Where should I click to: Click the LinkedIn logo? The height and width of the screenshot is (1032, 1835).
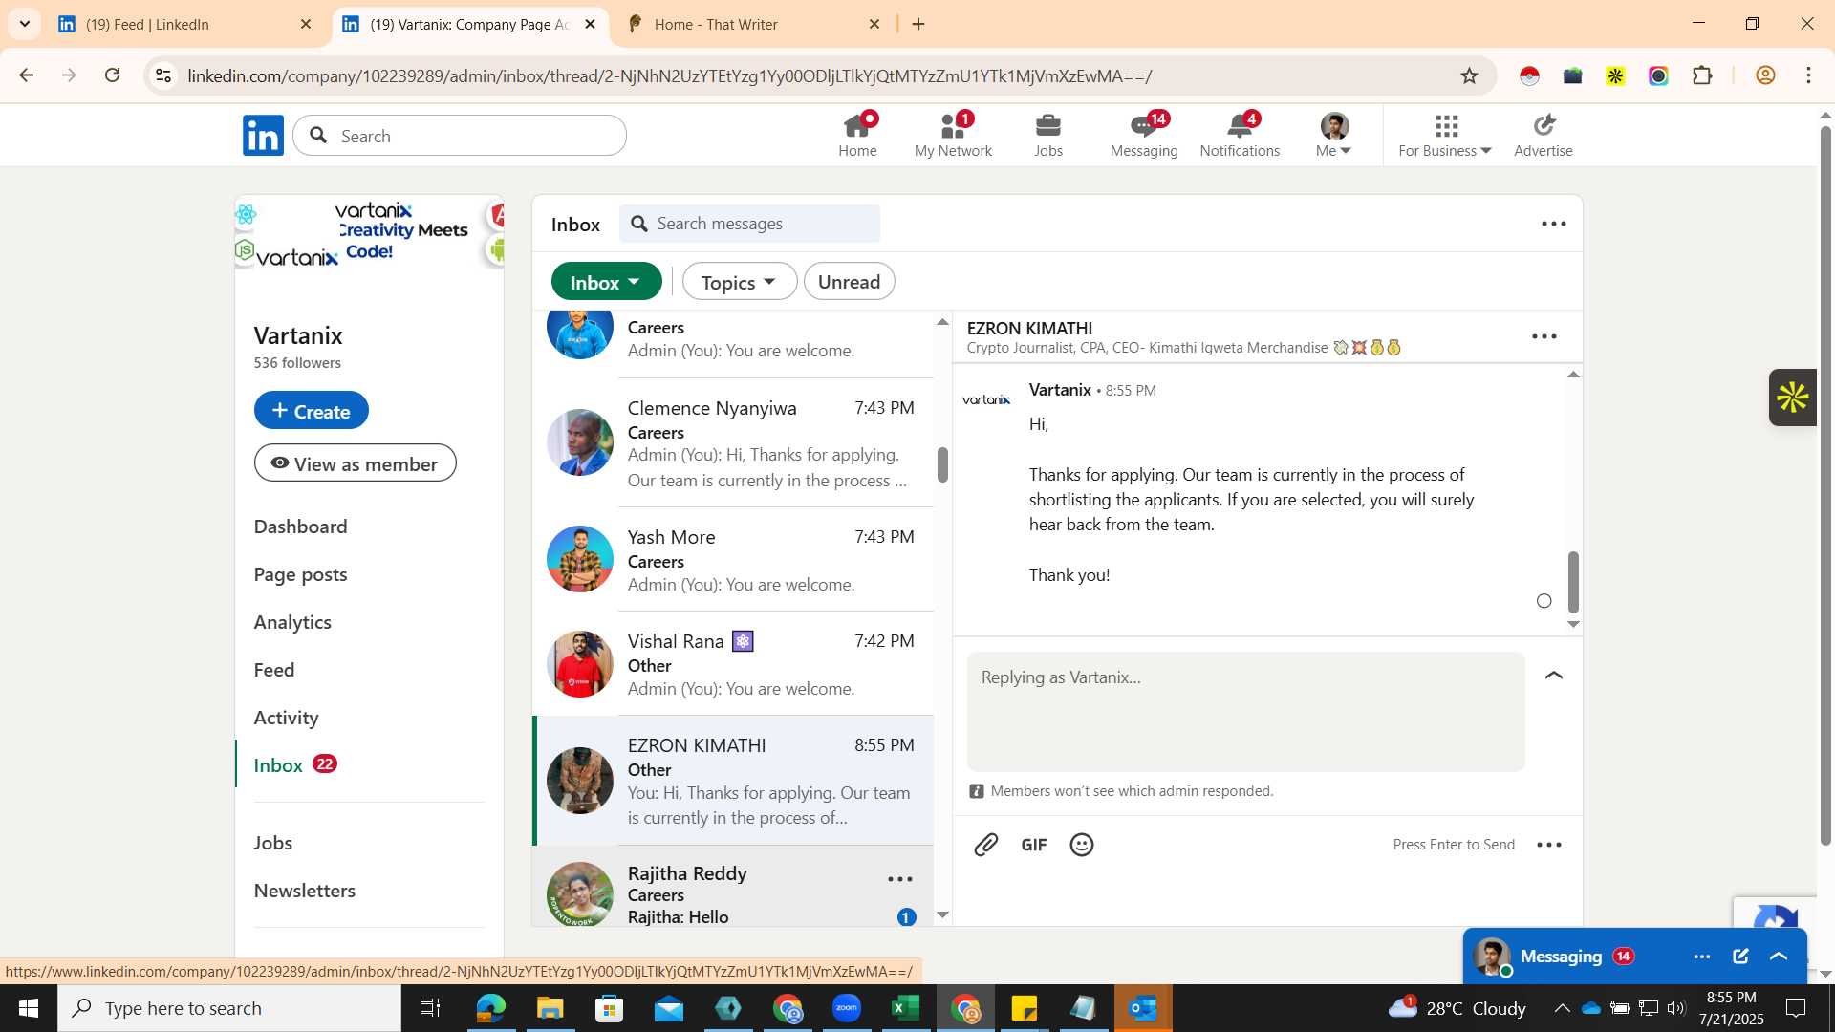(263, 136)
